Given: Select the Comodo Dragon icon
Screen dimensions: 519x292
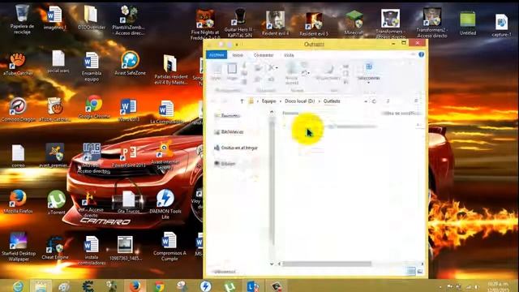Looking at the screenshot, I should point(18,109).
